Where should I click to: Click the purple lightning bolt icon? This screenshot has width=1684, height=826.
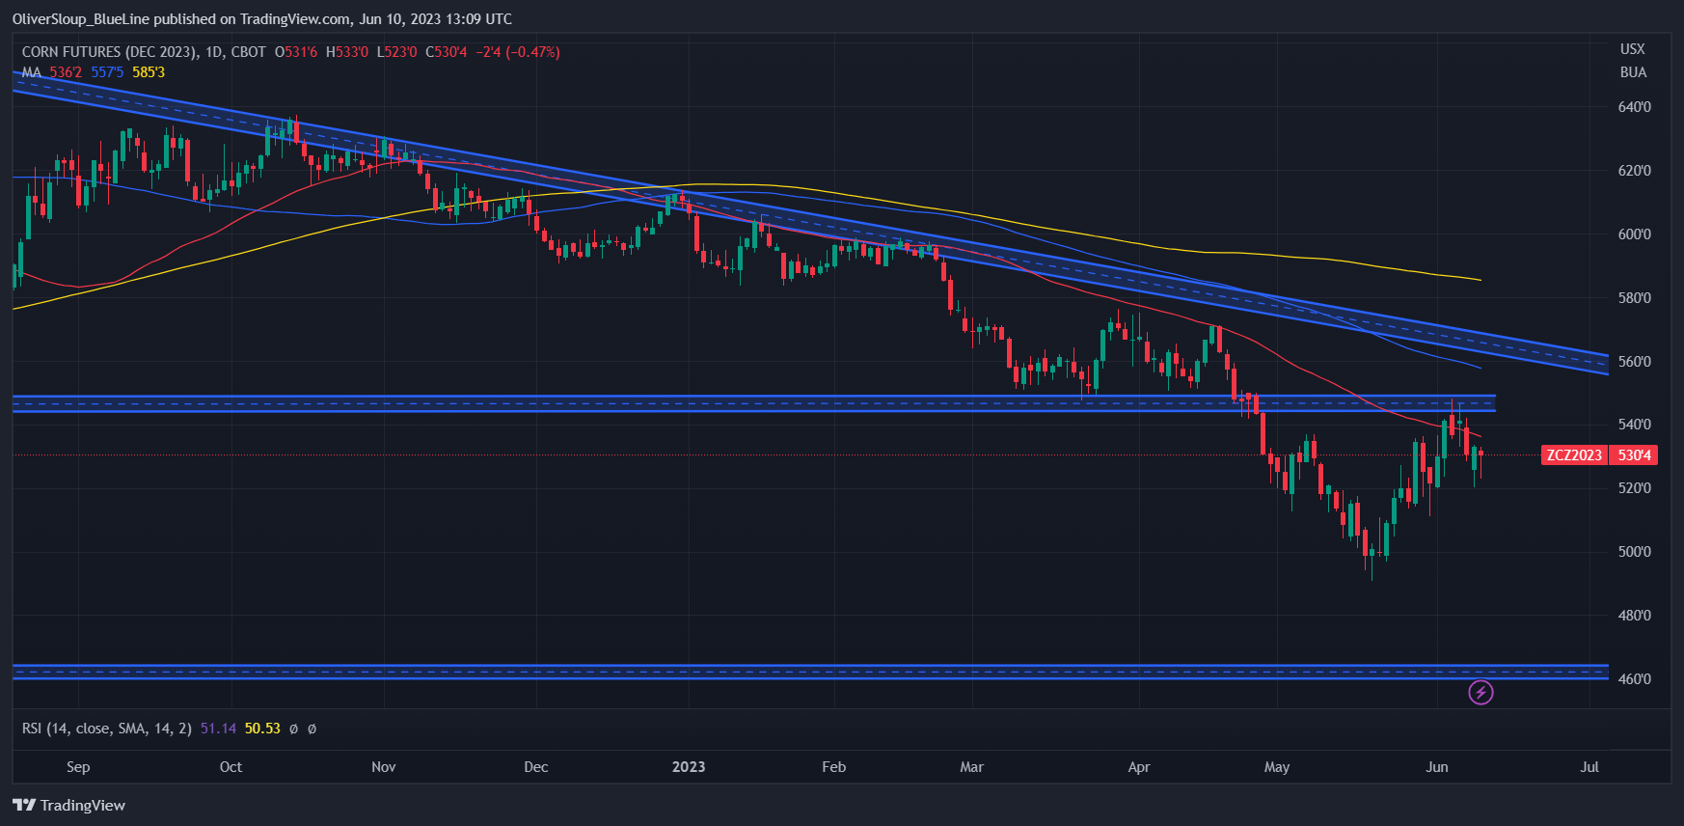pos(1480,692)
